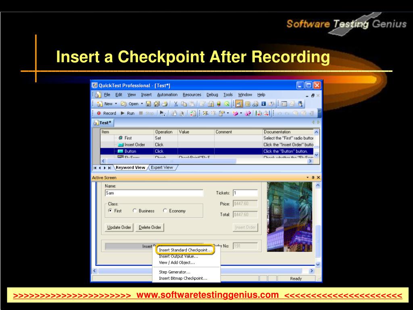Switch to the Expert View tab
This screenshot has height=310, width=413.
[x=162, y=168]
